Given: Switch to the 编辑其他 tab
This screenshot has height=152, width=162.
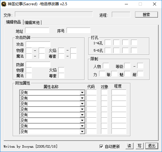Looking at the screenshot, I should (x=32, y=23).
